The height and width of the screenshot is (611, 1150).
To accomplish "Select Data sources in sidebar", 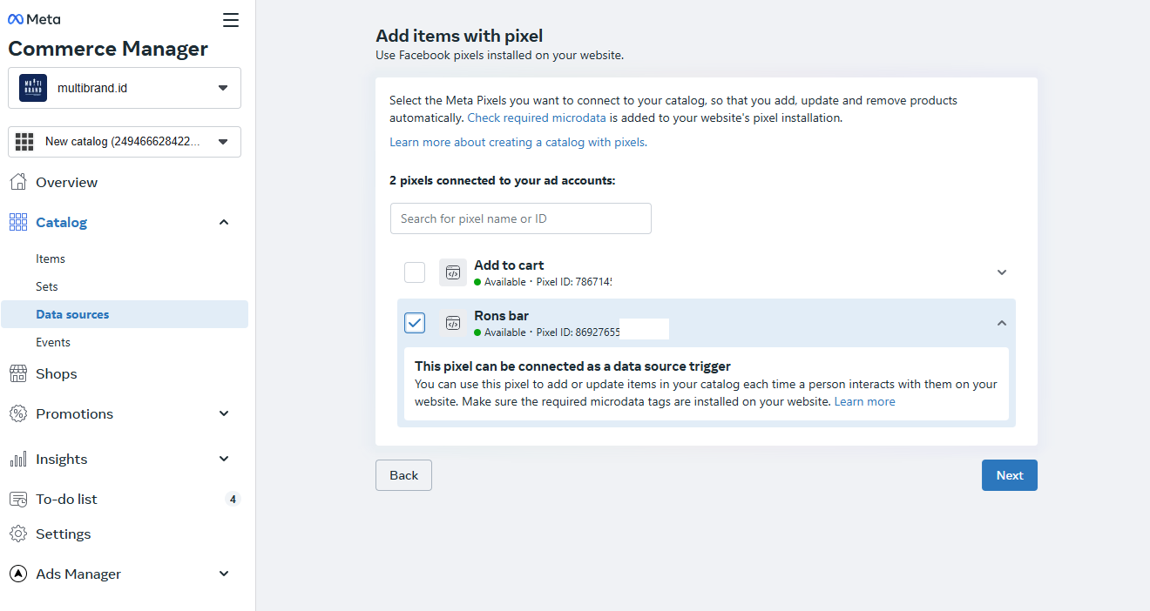I will pos(125,314).
